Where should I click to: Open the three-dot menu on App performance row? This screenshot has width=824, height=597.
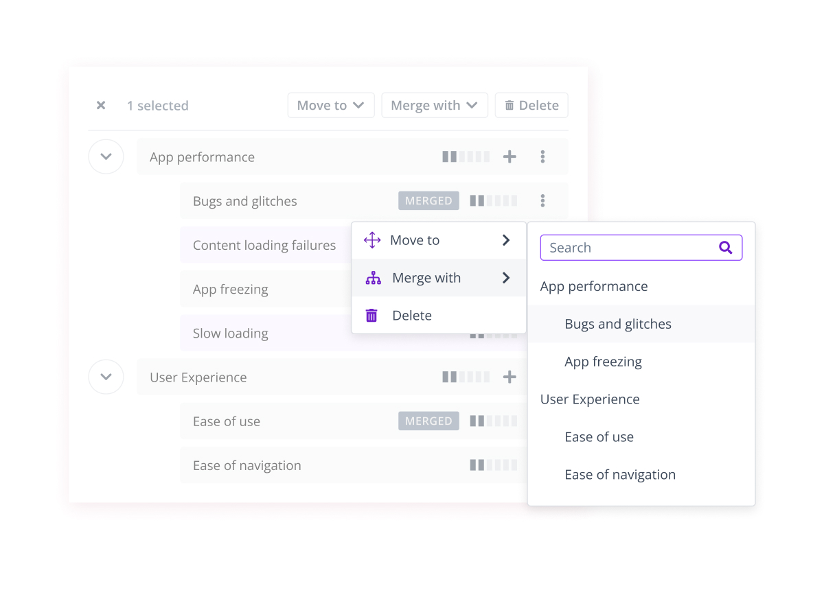pos(542,156)
